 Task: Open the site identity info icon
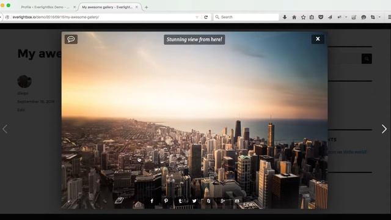(7, 17)
